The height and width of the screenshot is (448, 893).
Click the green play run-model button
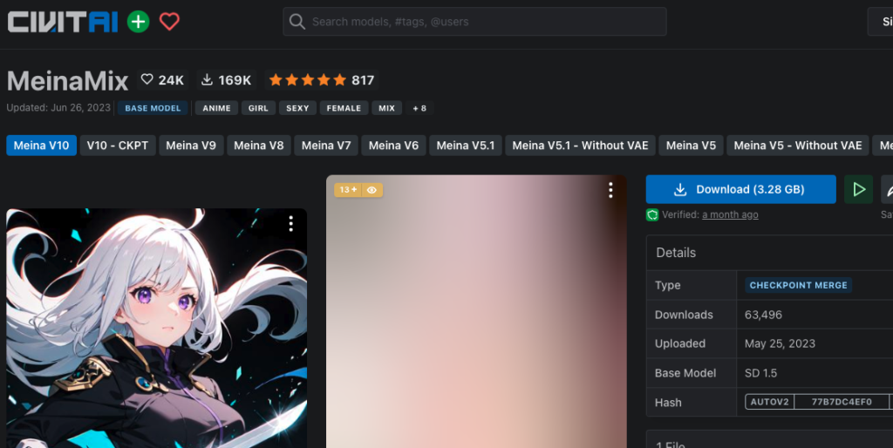pos(859,189)
